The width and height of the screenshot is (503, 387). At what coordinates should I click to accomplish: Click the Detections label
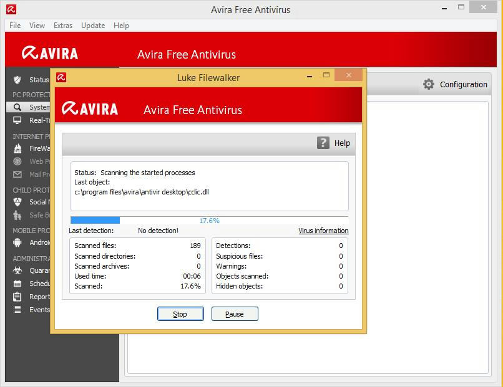[233, 246]
